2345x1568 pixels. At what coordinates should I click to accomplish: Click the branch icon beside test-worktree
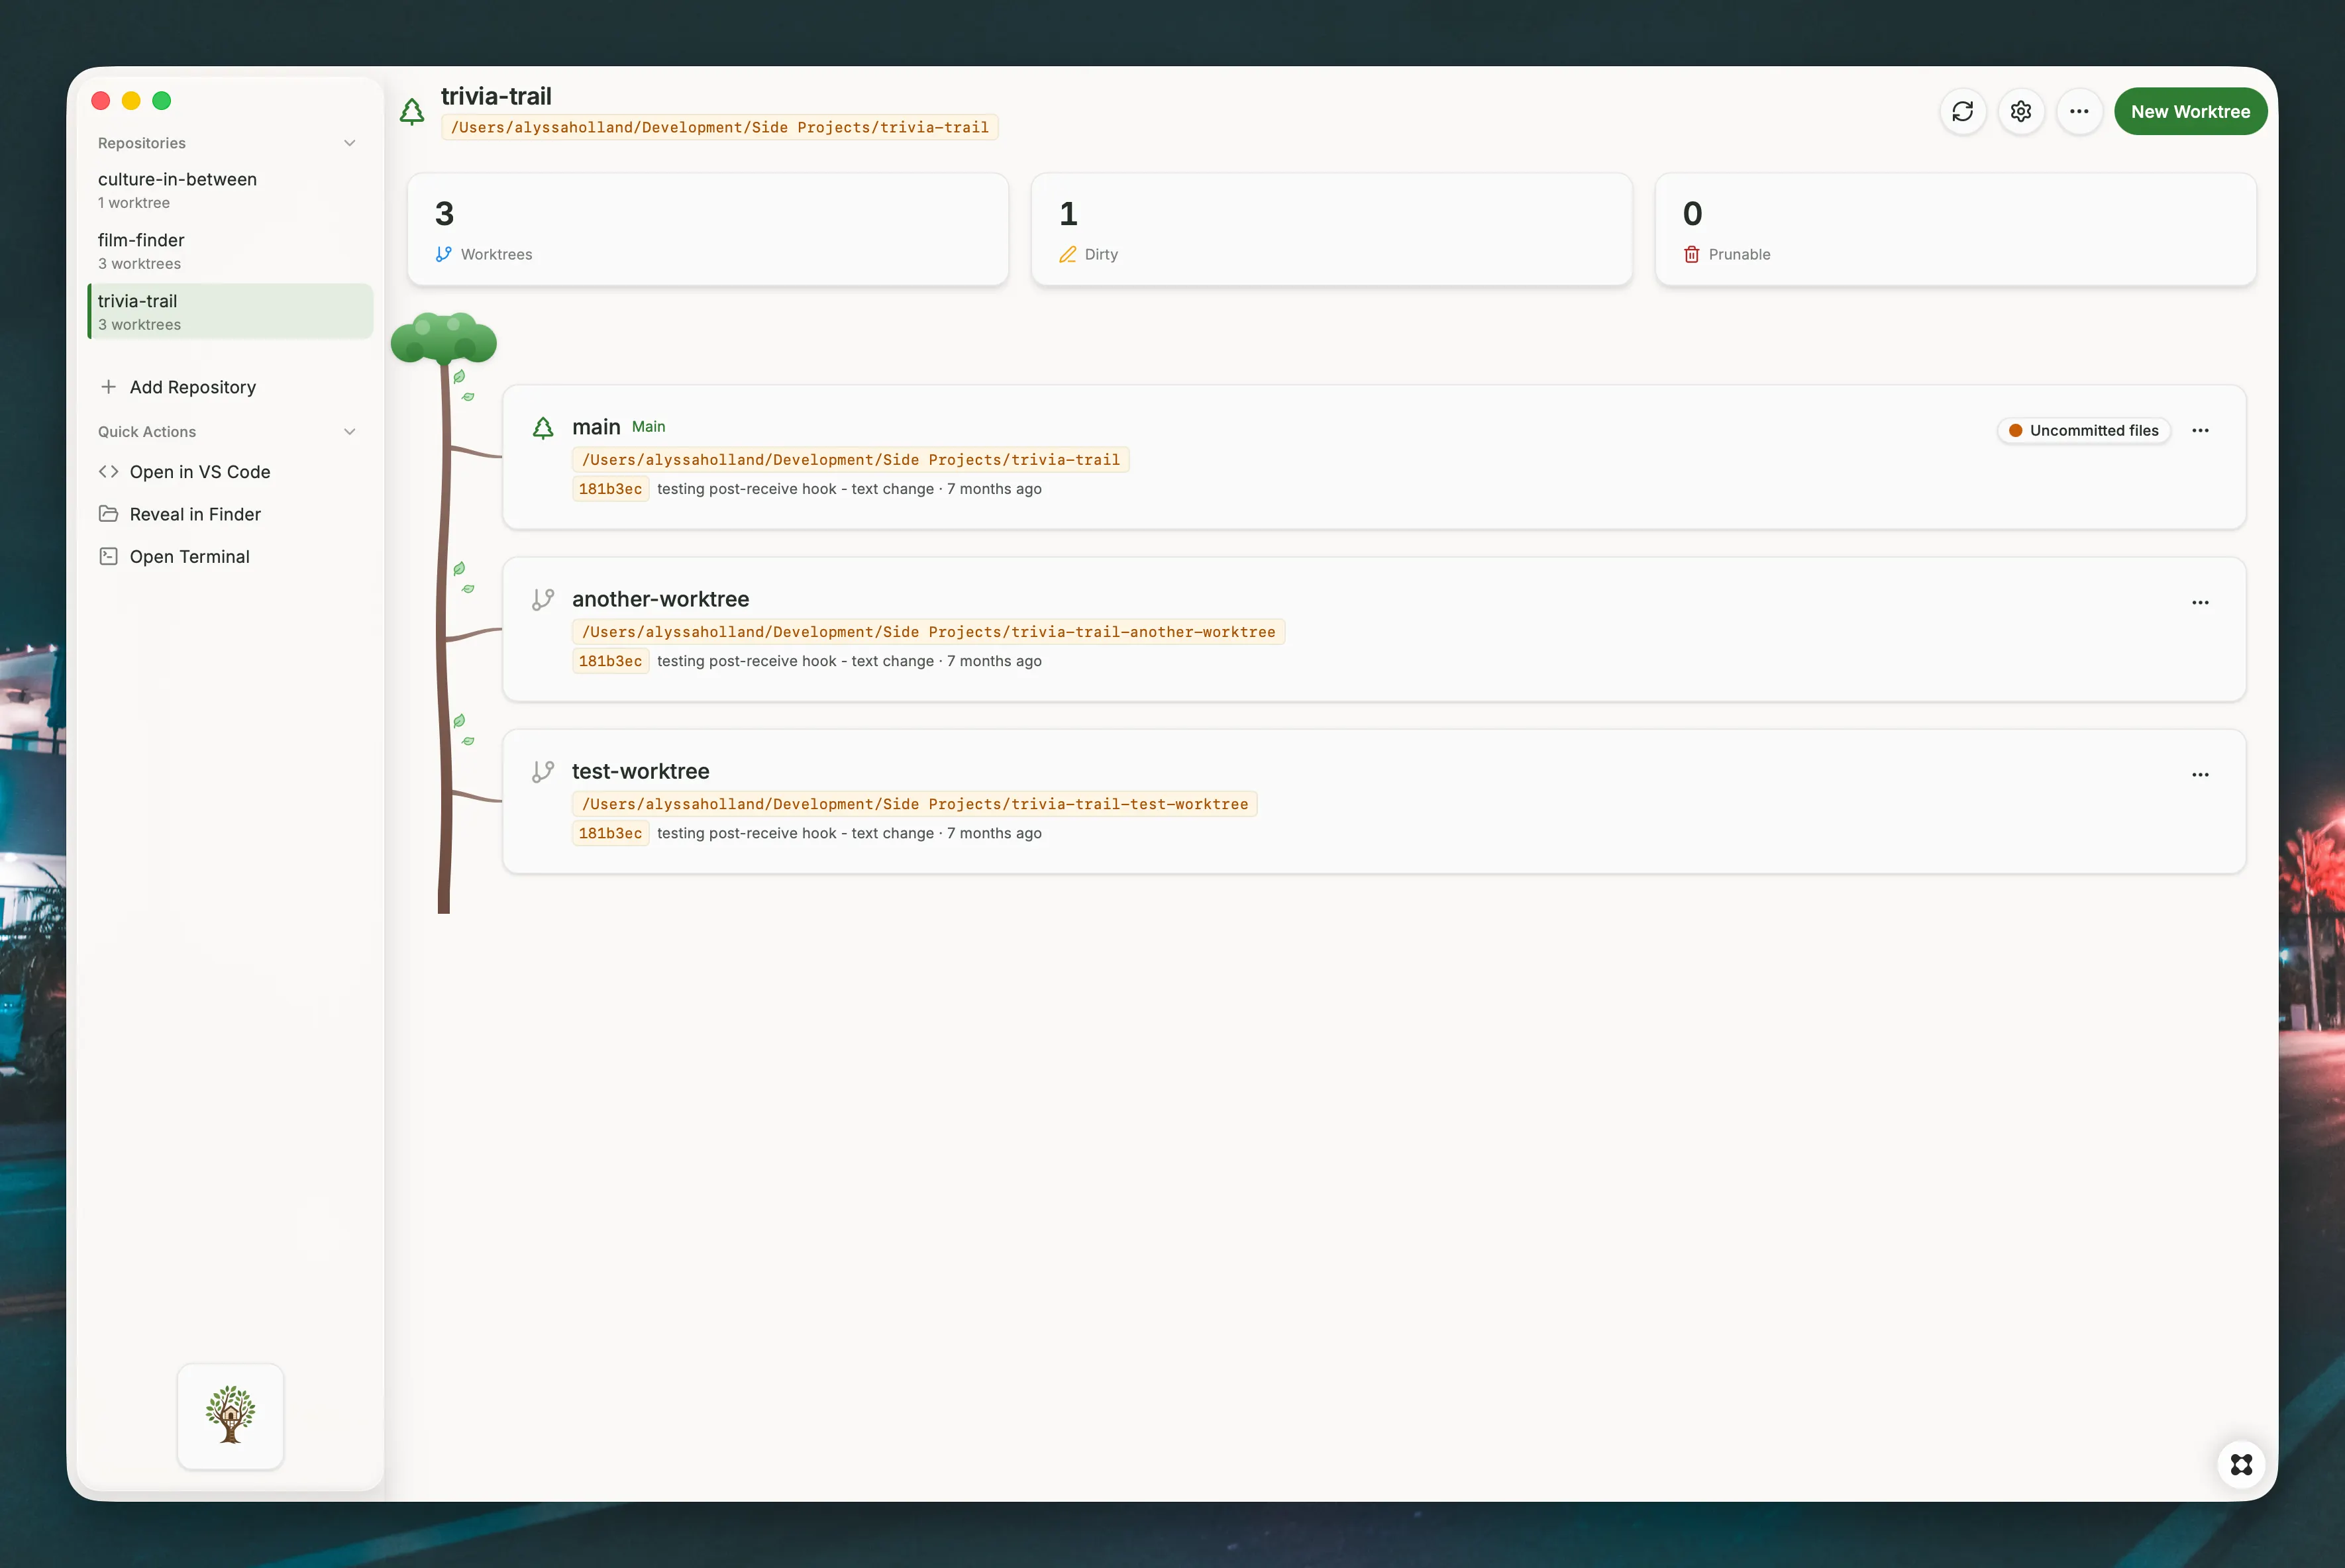(543, 772)
